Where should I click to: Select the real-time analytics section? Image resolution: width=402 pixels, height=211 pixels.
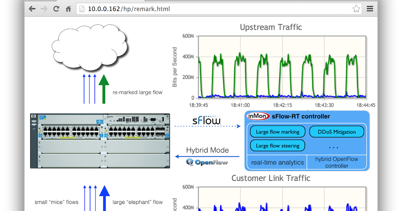[x=277, y=162]
